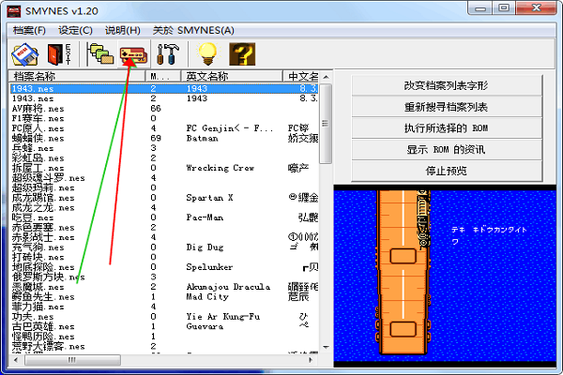Select the 彩虹岛.nes file

tap(38, 157)
